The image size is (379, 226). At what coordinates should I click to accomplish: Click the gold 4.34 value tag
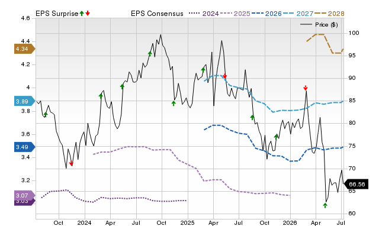[25, 49]
